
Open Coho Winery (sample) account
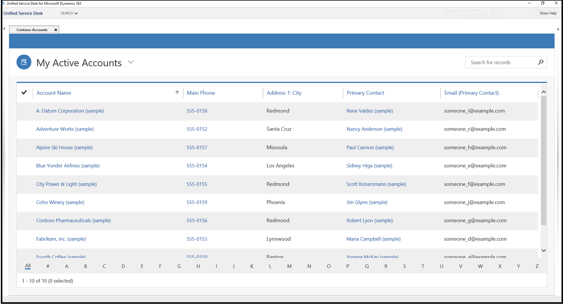tap(60, 202)
